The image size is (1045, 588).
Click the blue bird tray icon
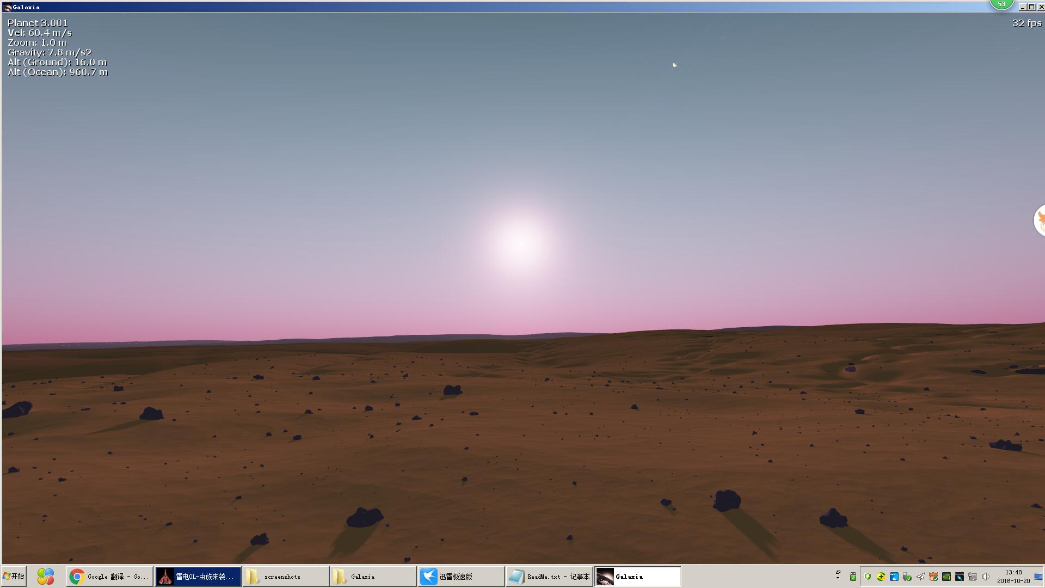(x=894, y=577)
